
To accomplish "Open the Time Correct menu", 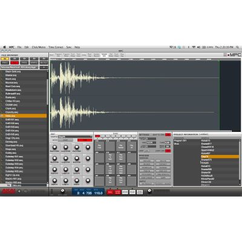I will pos(56,47).
